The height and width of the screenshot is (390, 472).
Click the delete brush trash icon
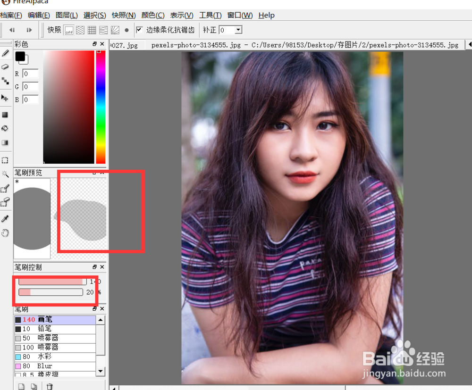tap(50, 386)
